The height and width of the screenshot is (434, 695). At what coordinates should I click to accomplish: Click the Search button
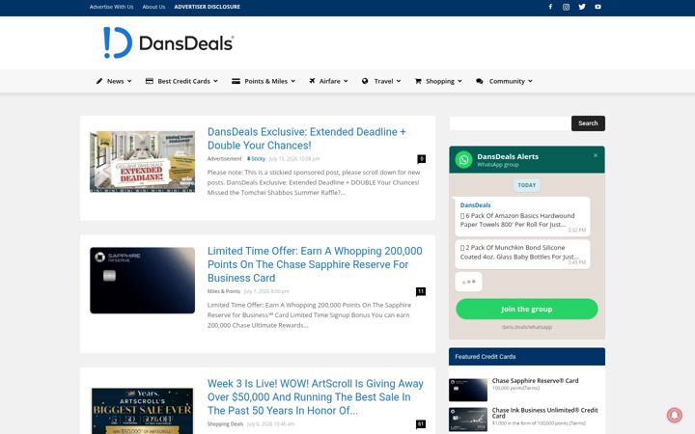coord(588,123)
